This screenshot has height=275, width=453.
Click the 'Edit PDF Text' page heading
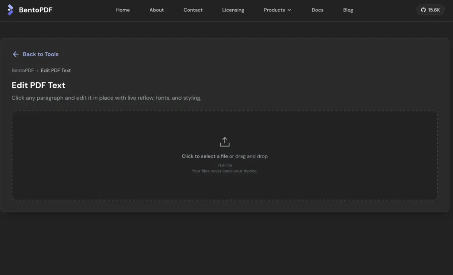[x=38, y=85]
